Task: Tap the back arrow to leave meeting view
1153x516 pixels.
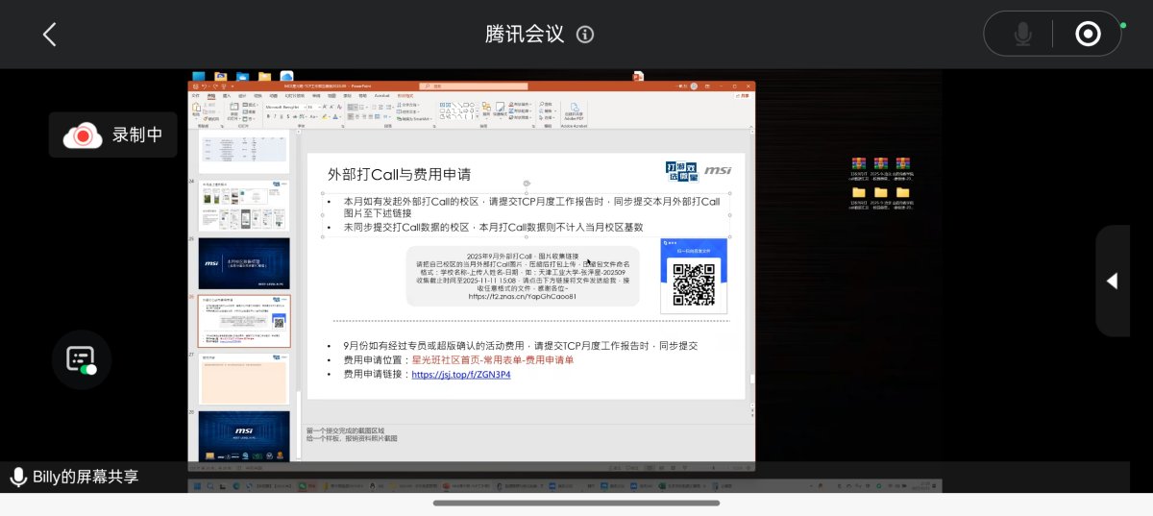Action: pyautogui.click(x=49, y=35)
